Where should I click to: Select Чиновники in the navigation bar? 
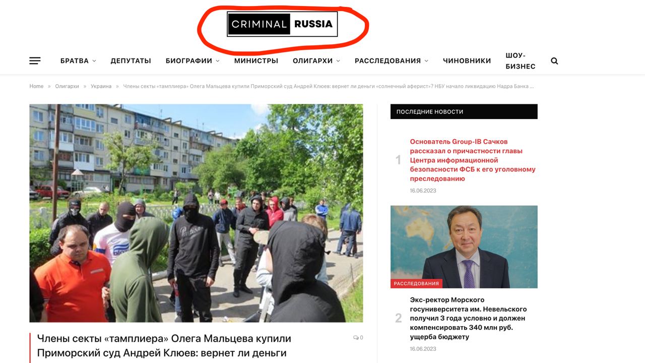tap(467, 61)
